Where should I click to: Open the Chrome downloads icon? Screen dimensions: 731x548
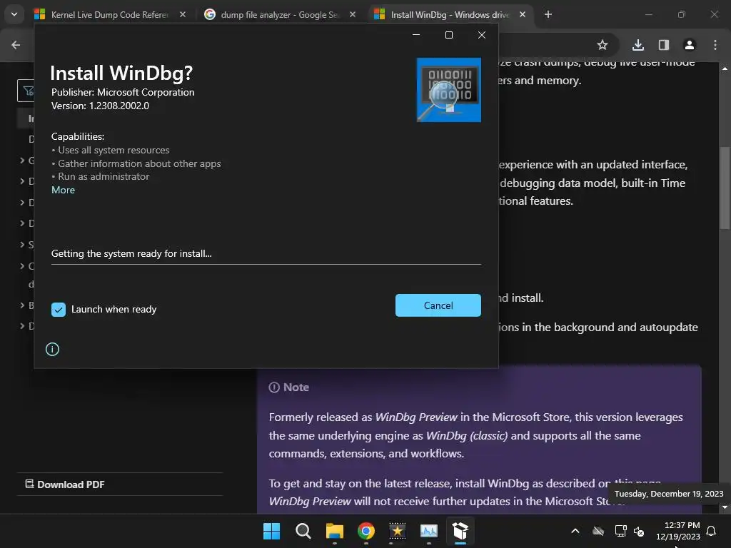638,45
